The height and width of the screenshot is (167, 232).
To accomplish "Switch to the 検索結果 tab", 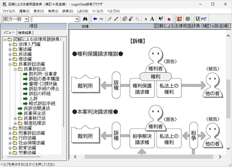I will pyautogui.click(x=25, y=33).
